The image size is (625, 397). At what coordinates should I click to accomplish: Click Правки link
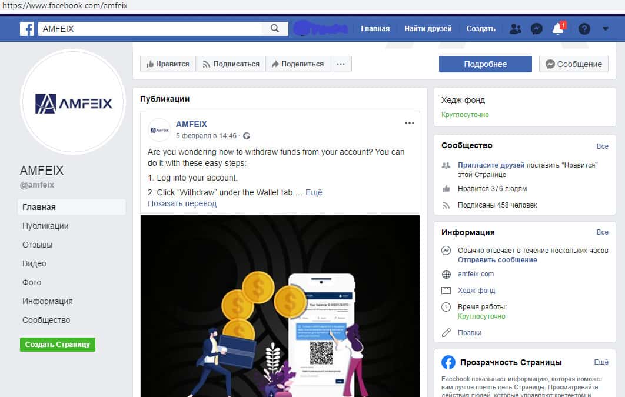[470, 332]
